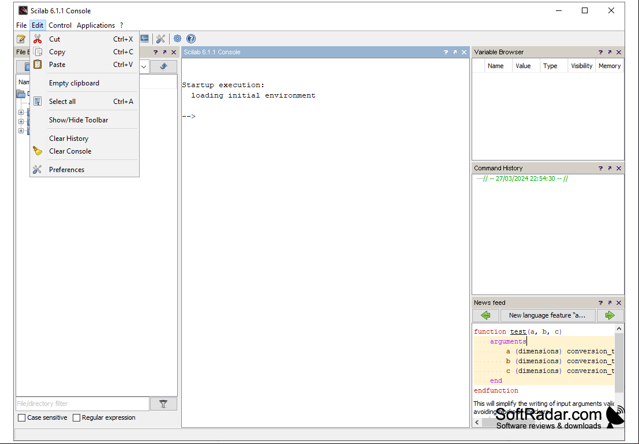Screen dimensions: 639x444
Task: Choose Copy from the Edit menu
Action: tap(84, 52)
